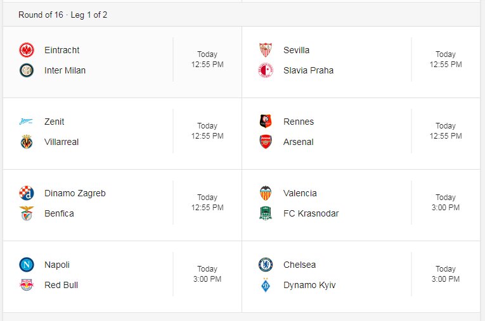Click the Slavia Praha badge
This screenshot has width=485, height=321.
point(266,70)
